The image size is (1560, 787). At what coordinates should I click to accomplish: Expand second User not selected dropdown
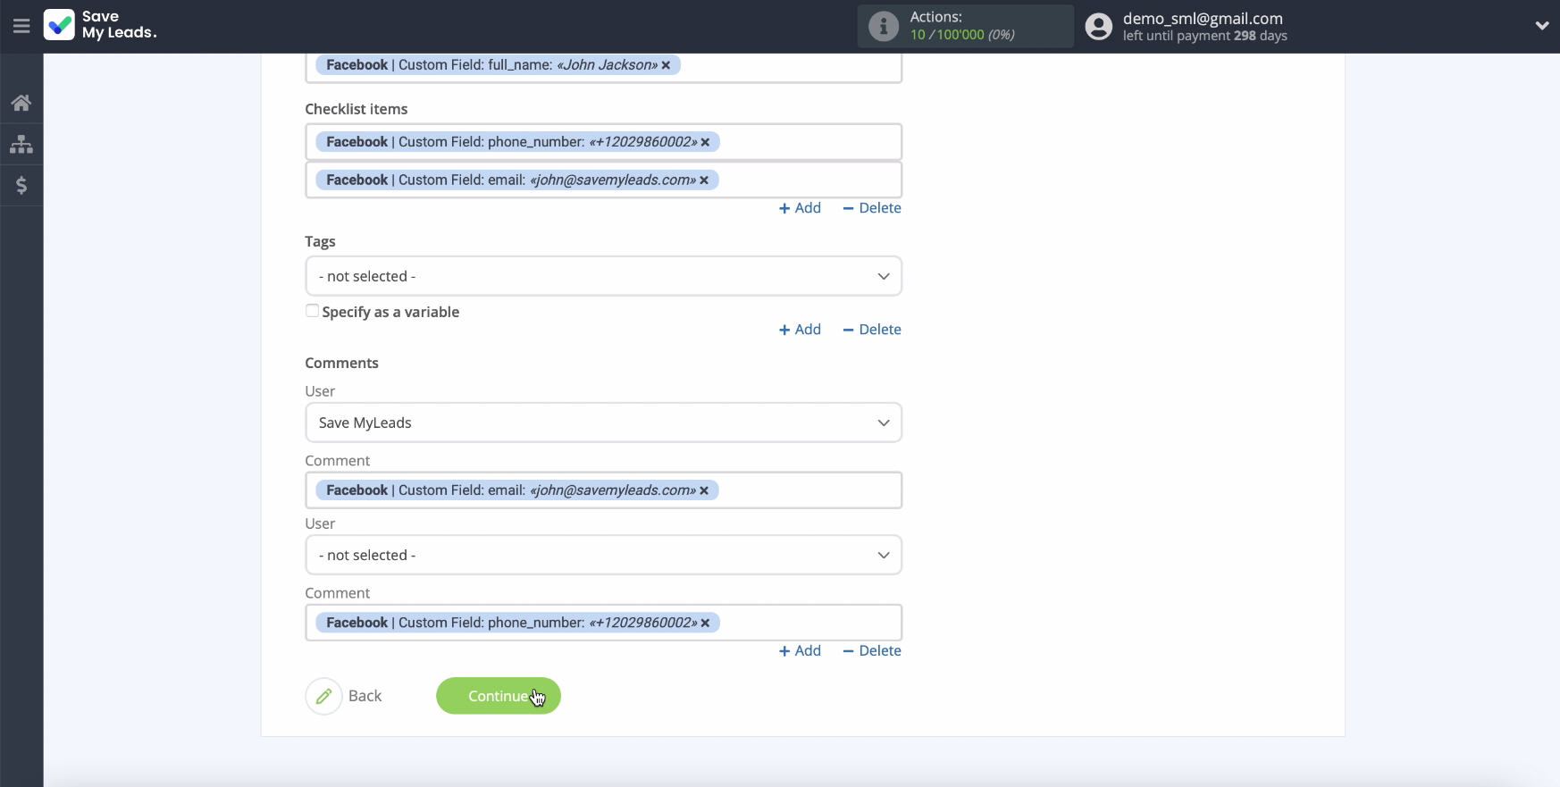603,555
